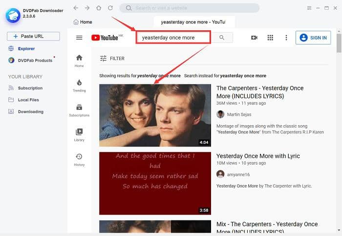Click '10M views • 10 years ago' text
342x236 pixels.
pos(241,163)
